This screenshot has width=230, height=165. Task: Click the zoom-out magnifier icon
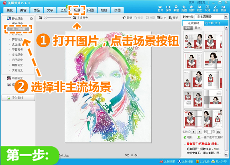[41, 18]
